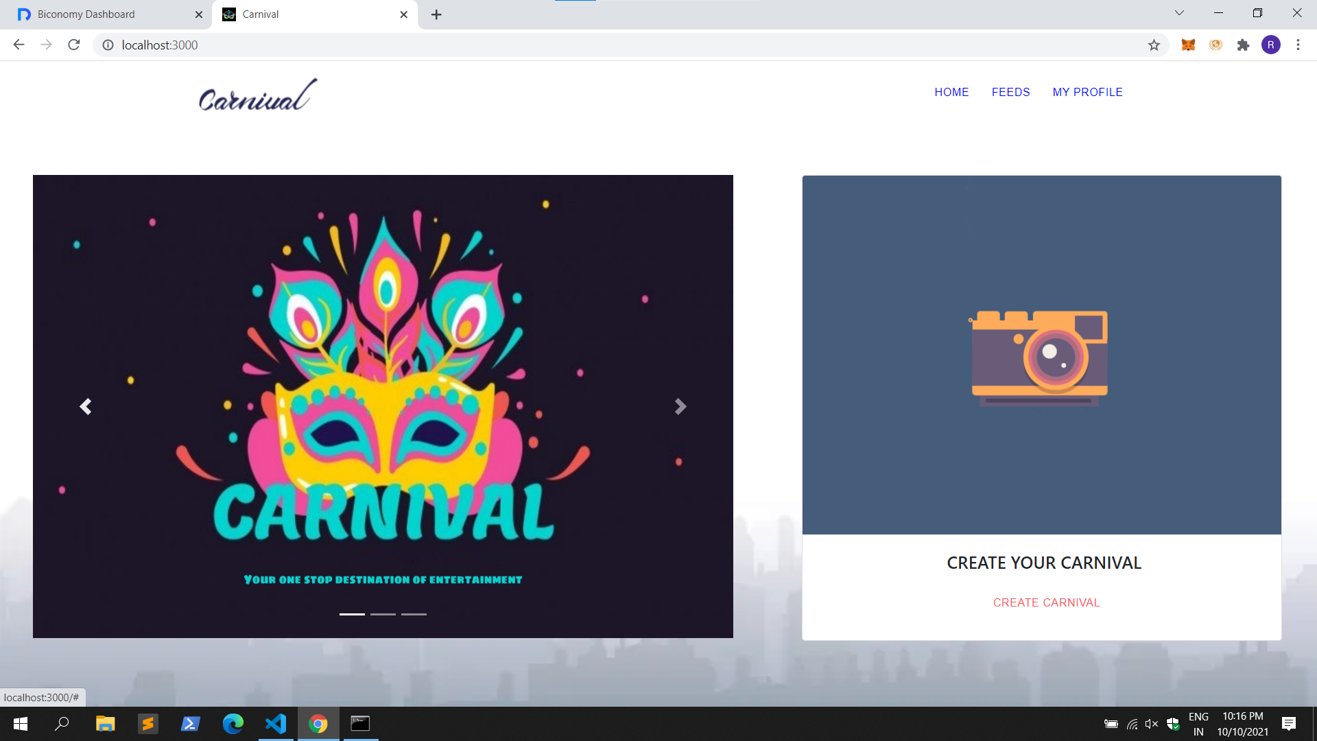The width and height of the screenshot is (1317, 741).
Task: Open the Chrome extensions puzzle icon
Action: pos(1243,45)
